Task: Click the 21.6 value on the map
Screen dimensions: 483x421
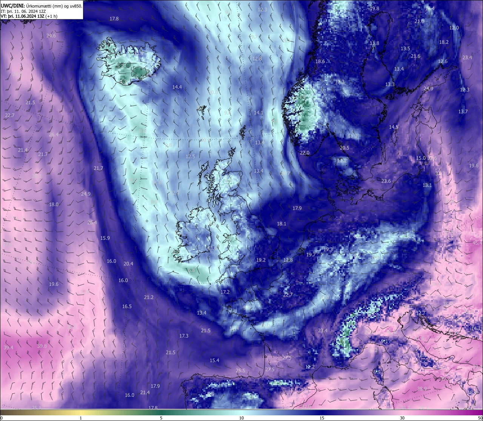Action: pos(415,56)
